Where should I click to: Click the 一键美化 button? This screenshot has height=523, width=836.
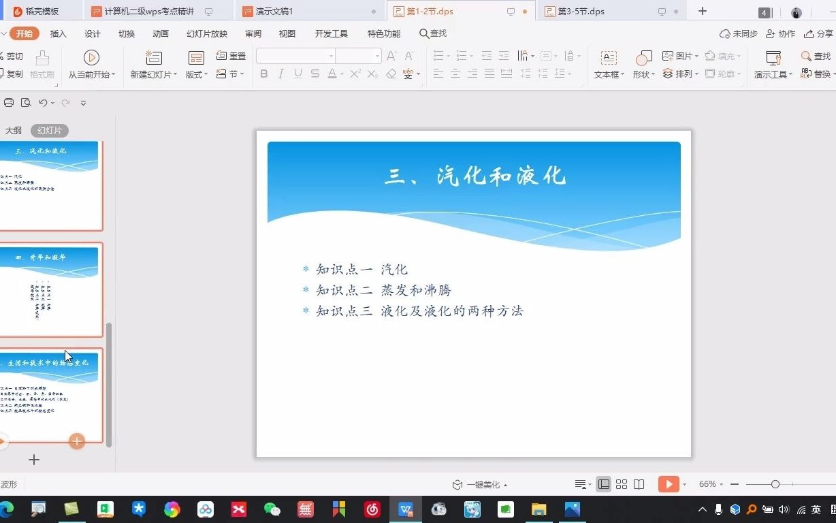[x=480, y=485]
